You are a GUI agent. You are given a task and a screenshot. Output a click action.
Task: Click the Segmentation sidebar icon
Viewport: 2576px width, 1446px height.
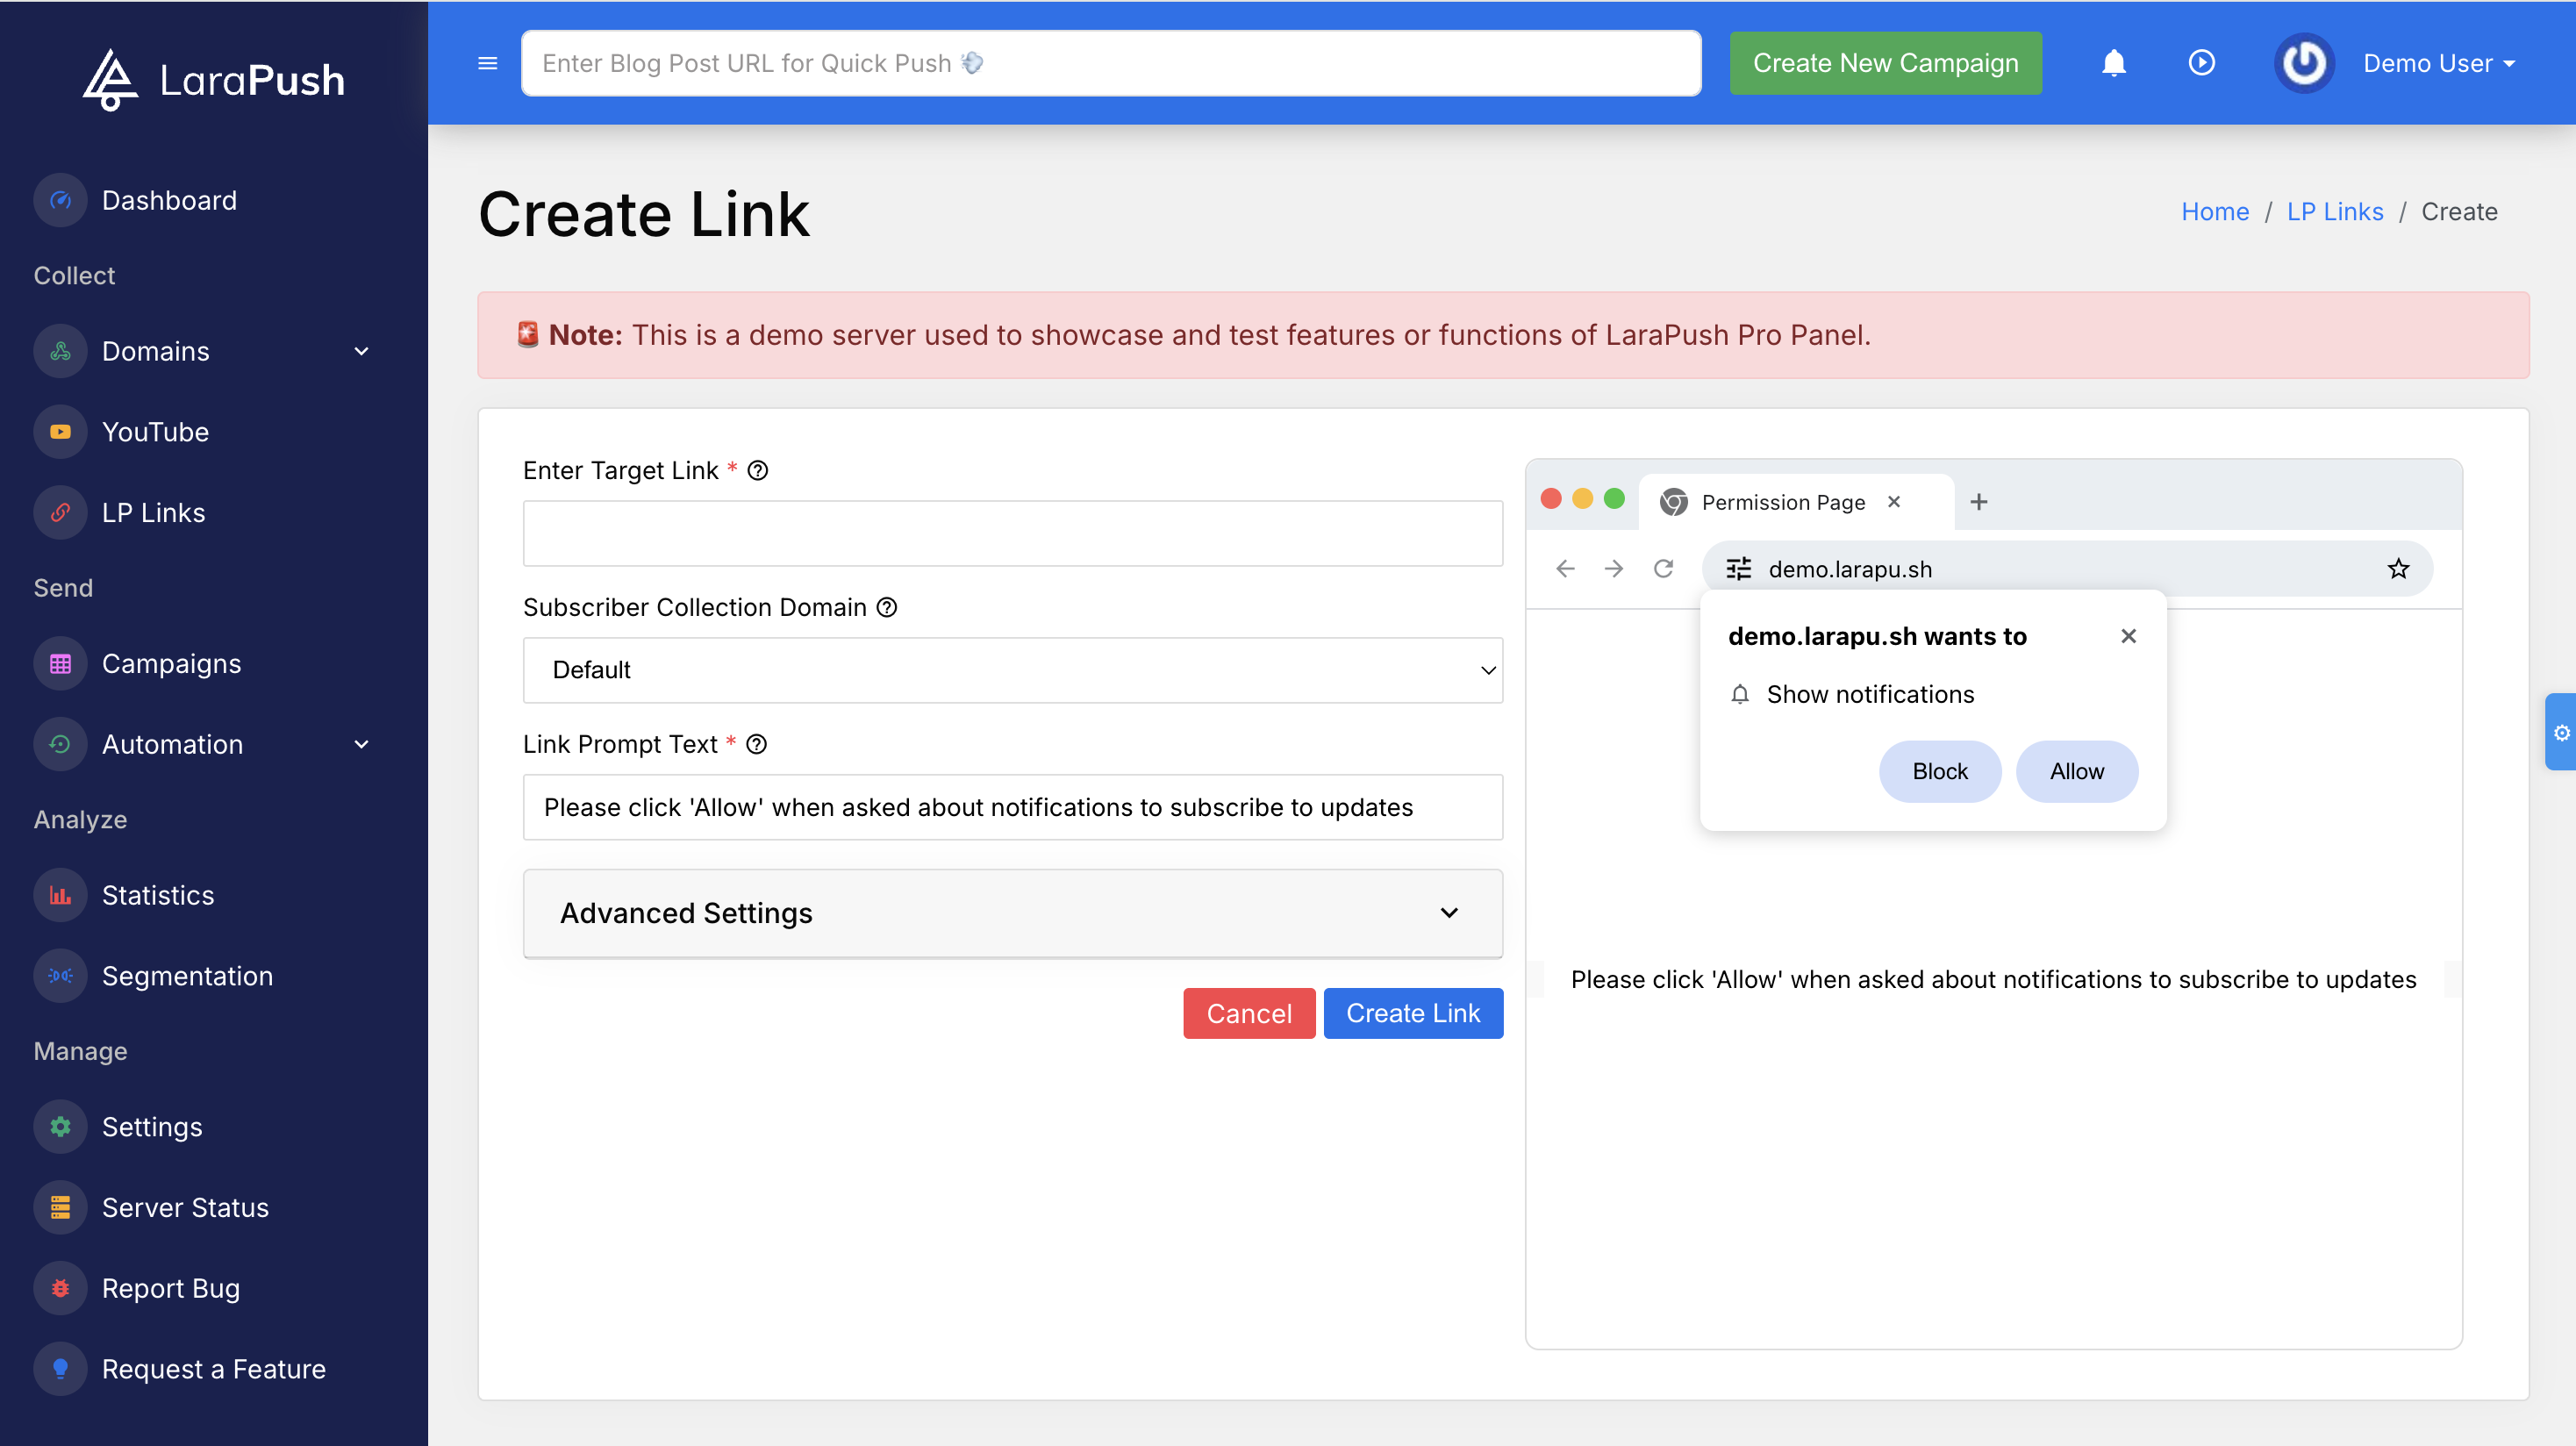(60, 976)
